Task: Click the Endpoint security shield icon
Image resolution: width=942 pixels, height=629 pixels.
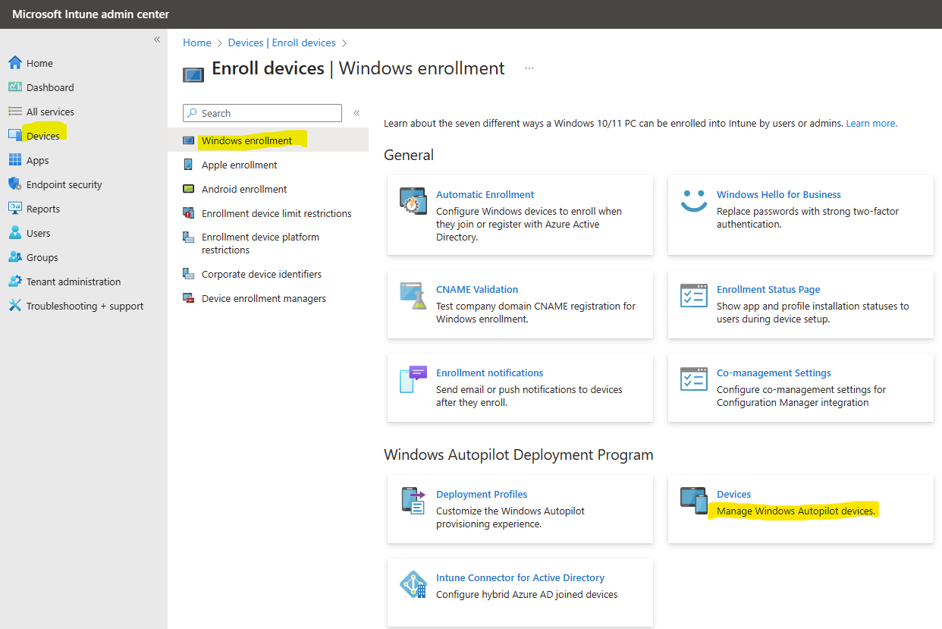Action: click(15, 184)
